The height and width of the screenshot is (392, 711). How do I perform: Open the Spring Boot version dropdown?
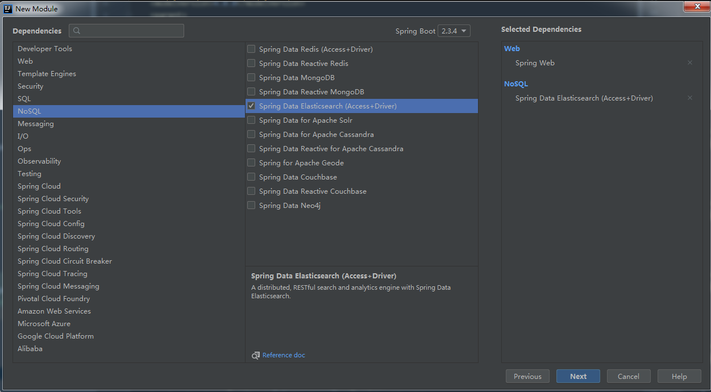click(x=454, y=31)
